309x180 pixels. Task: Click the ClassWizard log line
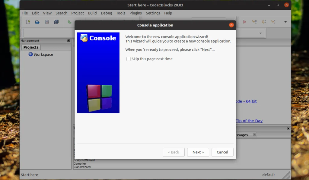pos(82,167)
